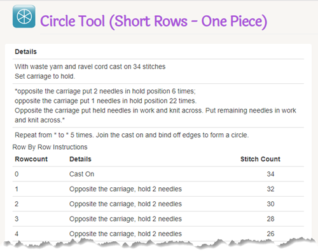Select row 2 in the instructions table

(x=158, y=204)
